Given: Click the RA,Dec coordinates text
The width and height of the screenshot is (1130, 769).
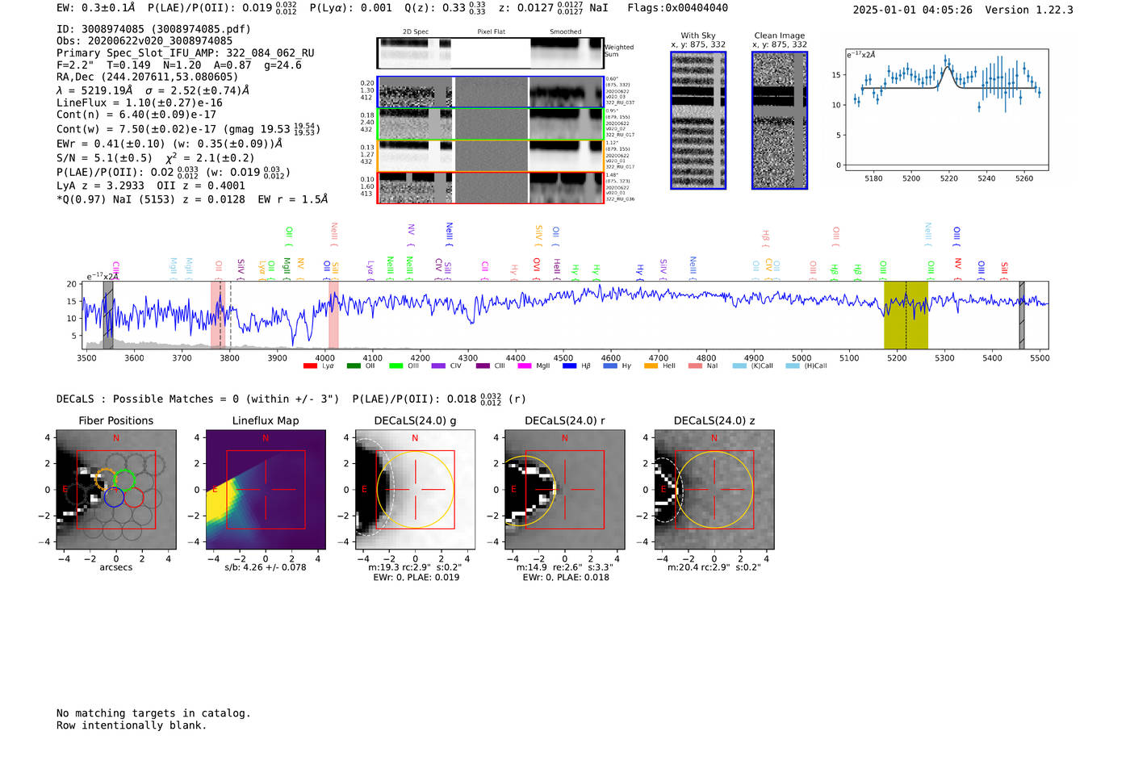Looking at the screenshot, I should (147, 77).
